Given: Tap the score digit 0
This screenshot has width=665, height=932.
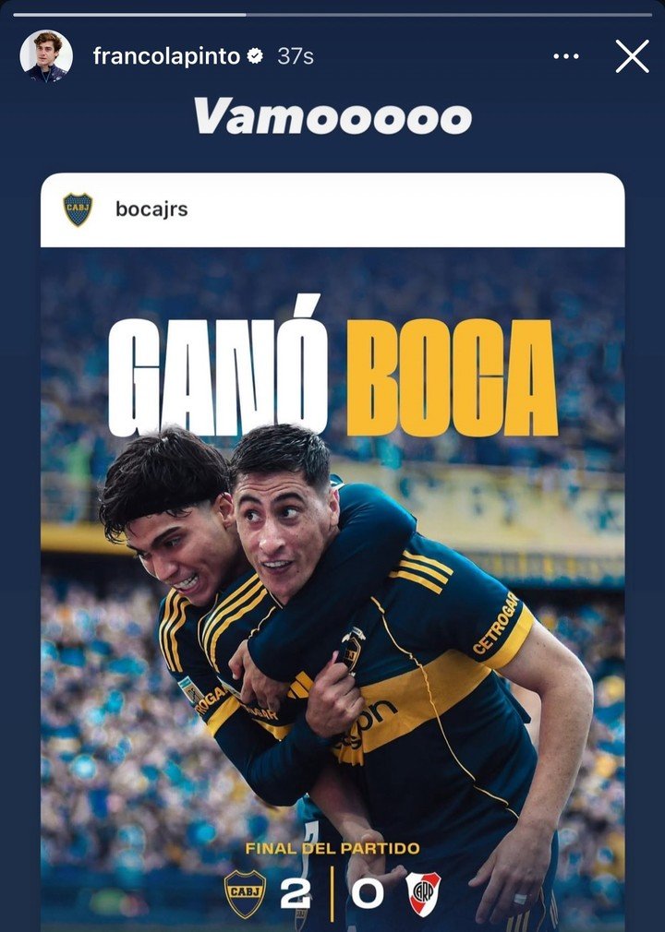Looking at the screenshot, I should point(368,894).
